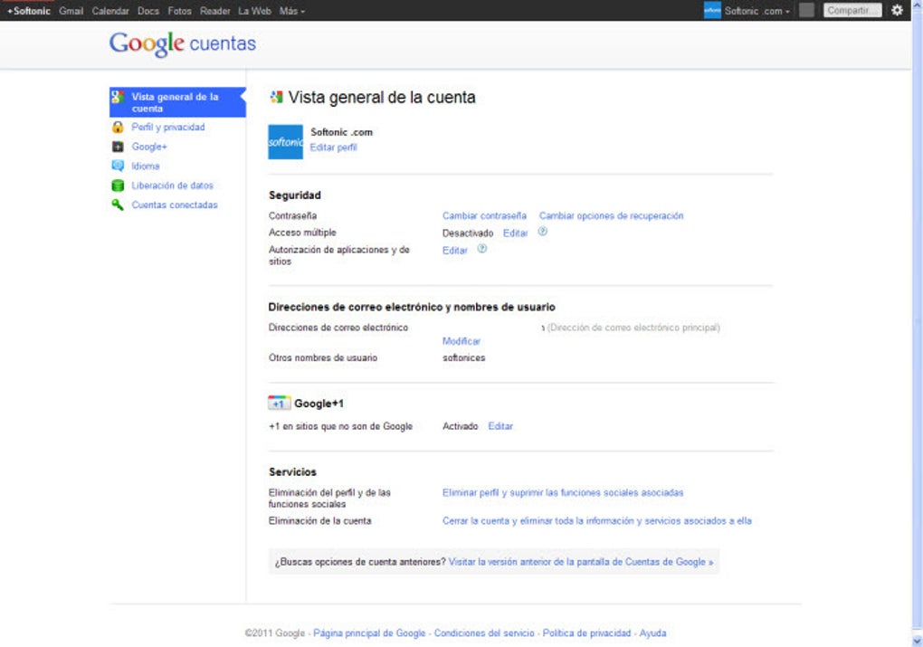Screen dimensions: 923x647
Task: Click the Softonic .com profile name
Action: (341, 132)
